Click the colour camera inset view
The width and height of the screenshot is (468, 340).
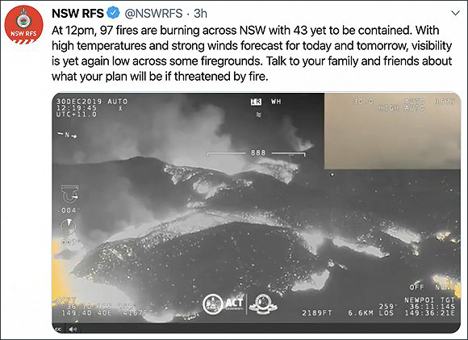pyautogui.click(x=392, y=131)
